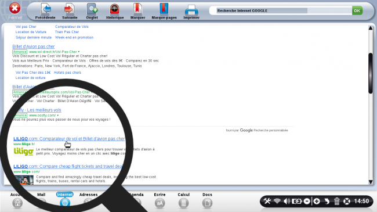
Task: Print the page with Imprimer icon
Action: pyautogui.click(x=191, y=10)
